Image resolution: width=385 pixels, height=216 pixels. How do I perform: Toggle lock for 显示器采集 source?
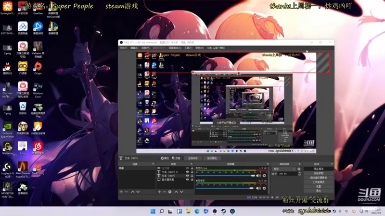pos(192,180)
